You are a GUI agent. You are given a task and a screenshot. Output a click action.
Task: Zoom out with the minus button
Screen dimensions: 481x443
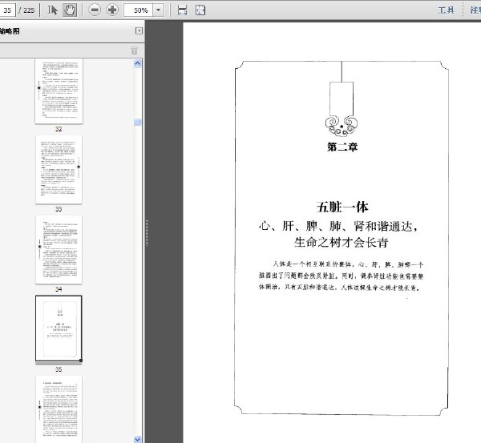click(95, 10)
